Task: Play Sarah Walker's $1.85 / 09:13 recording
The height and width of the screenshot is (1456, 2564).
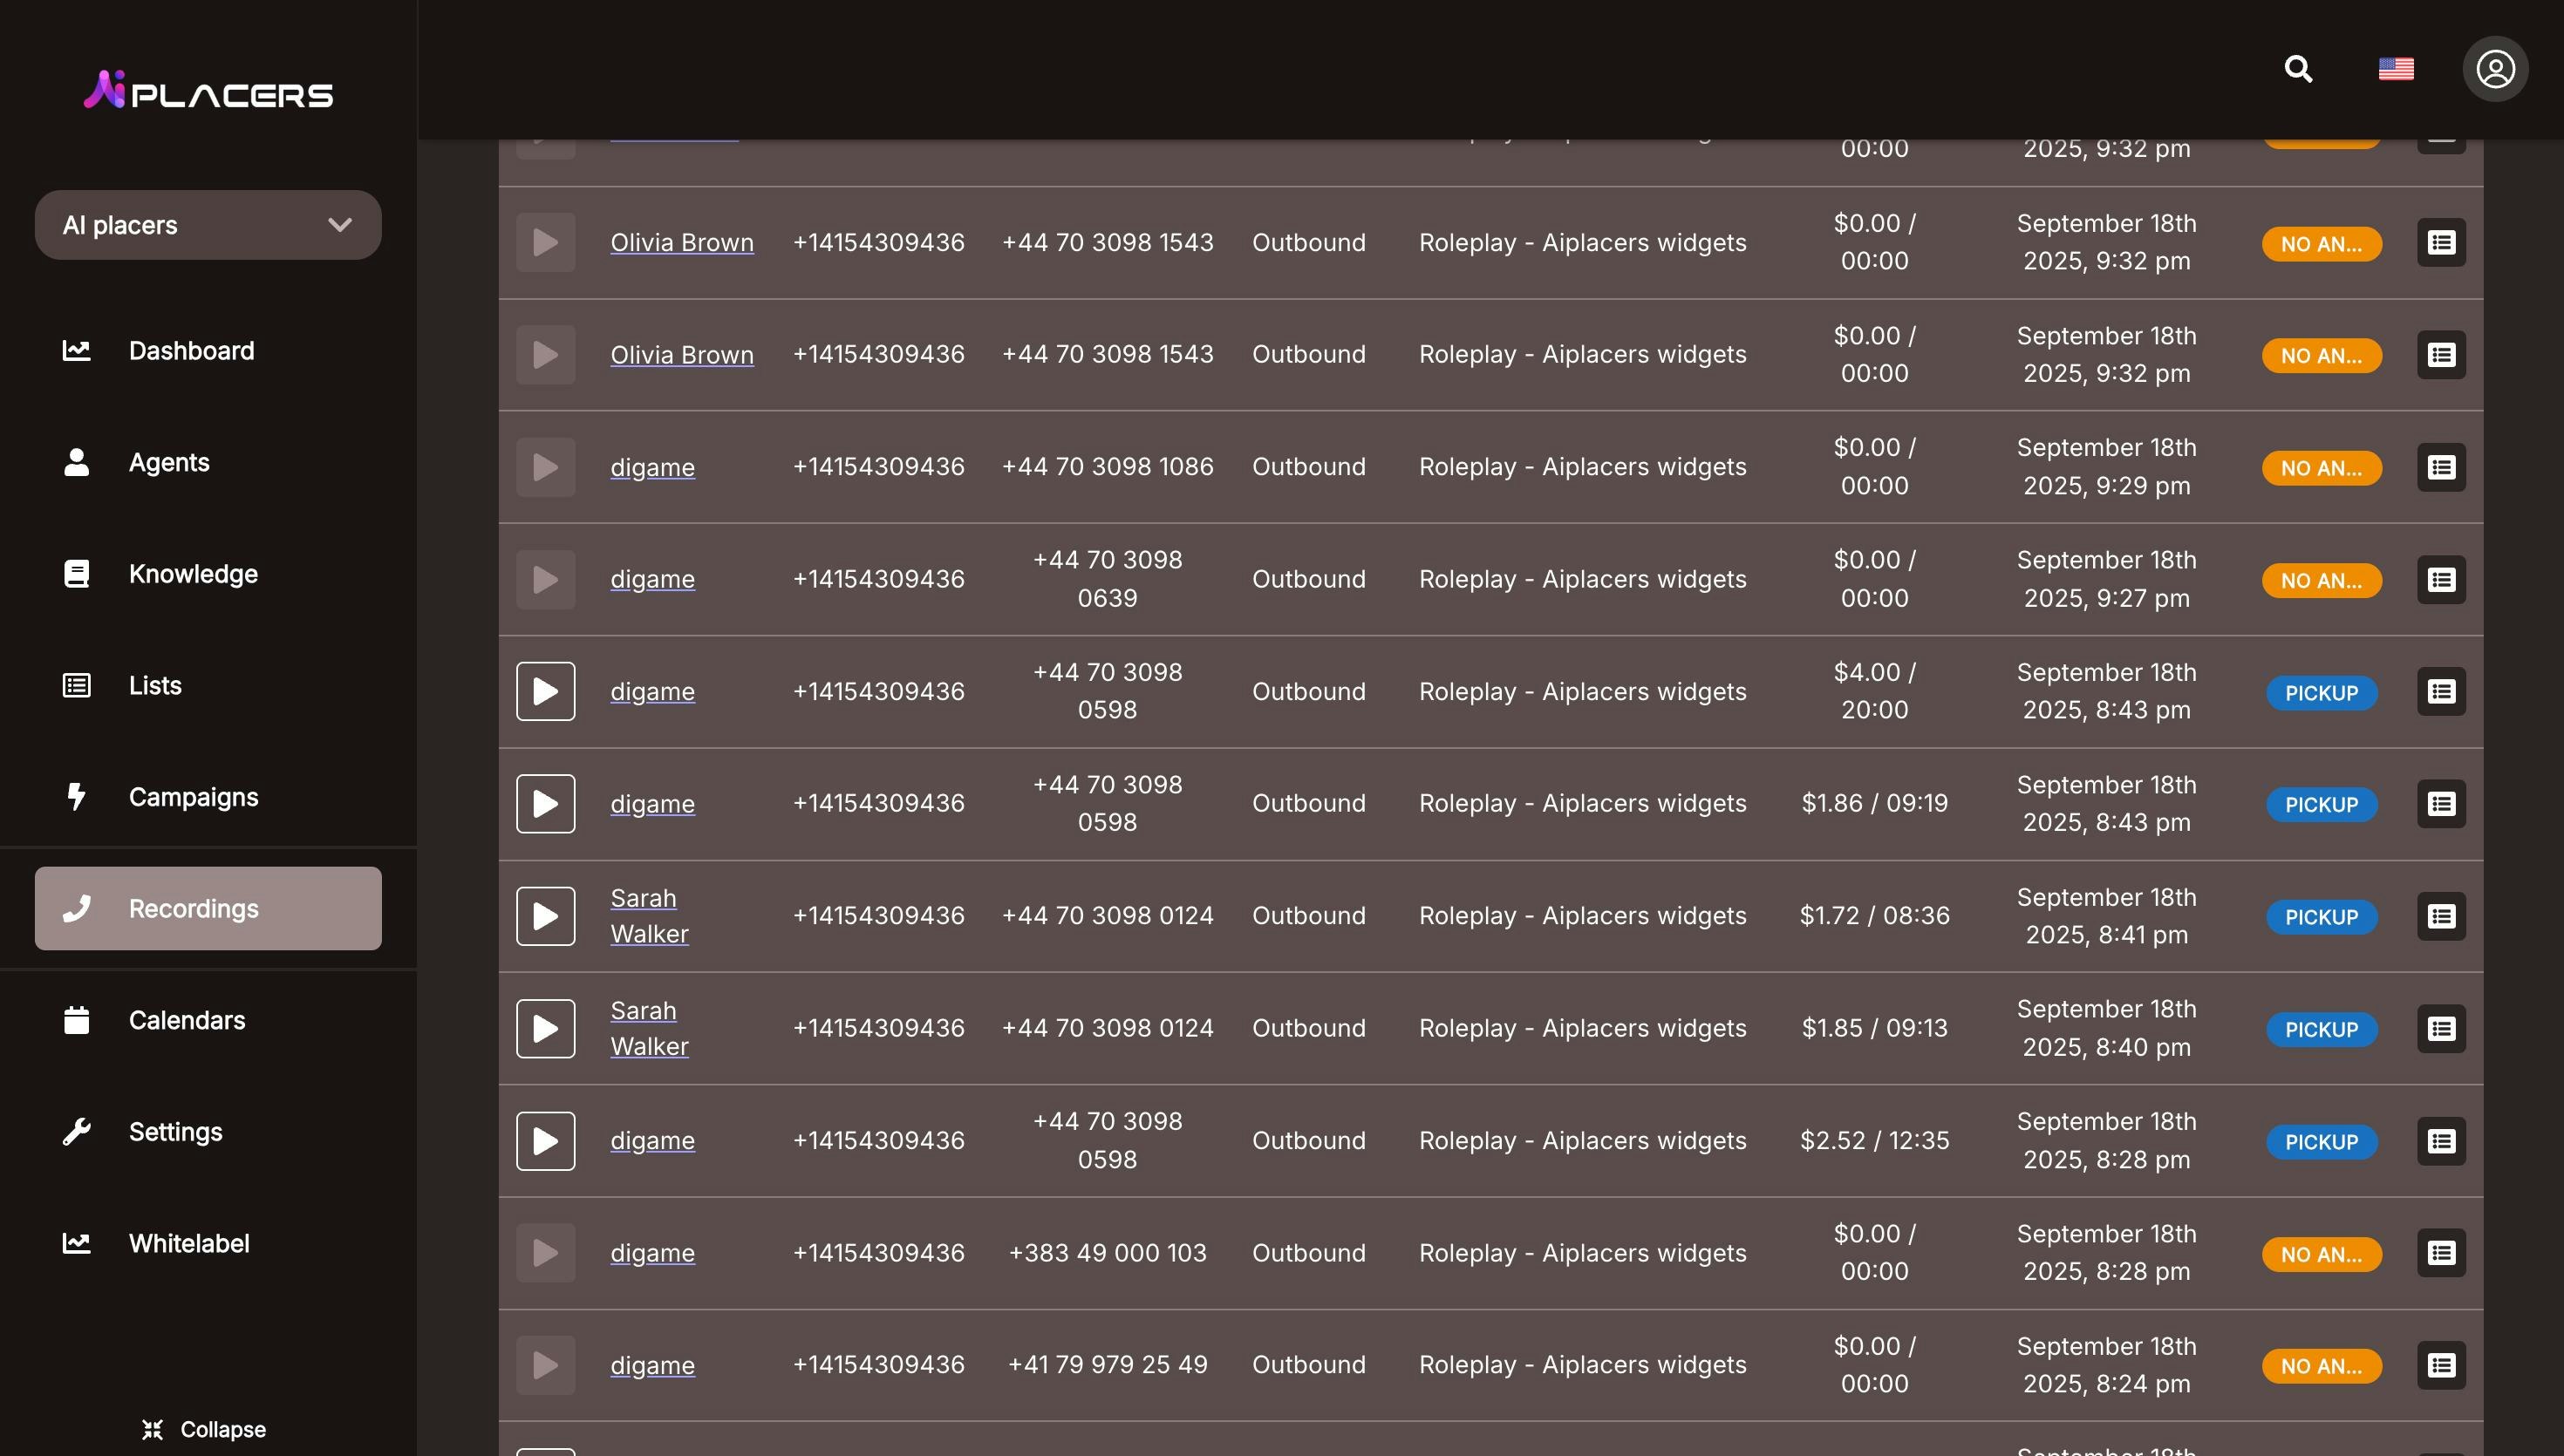Action: coord(545,1028)
